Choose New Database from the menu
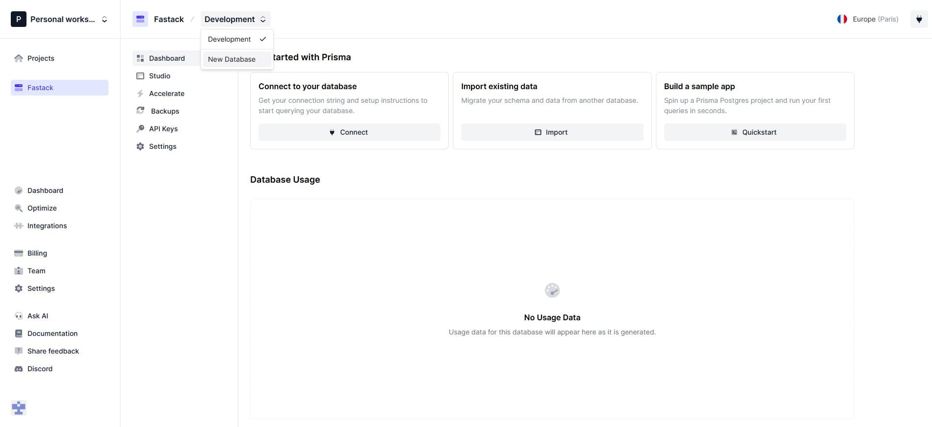 pyautogui.click(x=237, y=59)
